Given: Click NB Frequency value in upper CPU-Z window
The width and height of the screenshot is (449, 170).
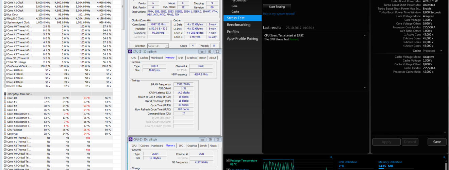Looking at the screenshot, I should [x=201, y=74].
